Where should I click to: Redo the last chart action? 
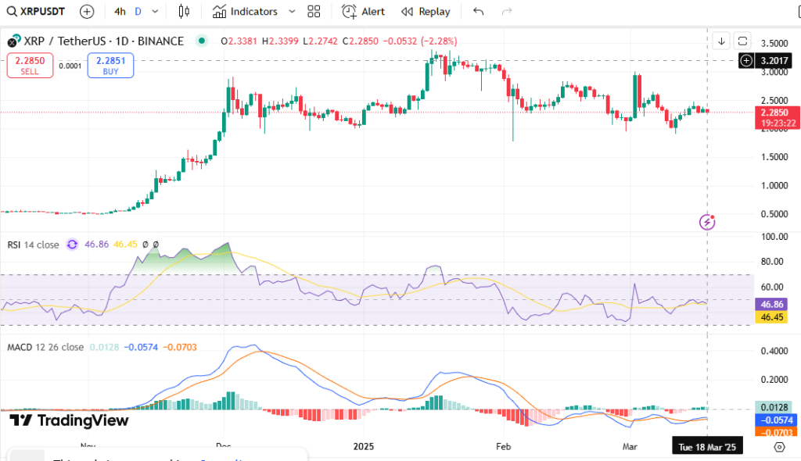pos(507,11)
